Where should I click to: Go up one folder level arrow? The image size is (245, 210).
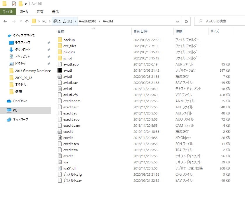27,21
